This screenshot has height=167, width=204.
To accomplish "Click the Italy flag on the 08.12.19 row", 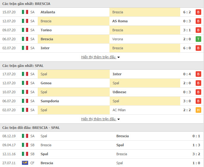I will 25,136.
